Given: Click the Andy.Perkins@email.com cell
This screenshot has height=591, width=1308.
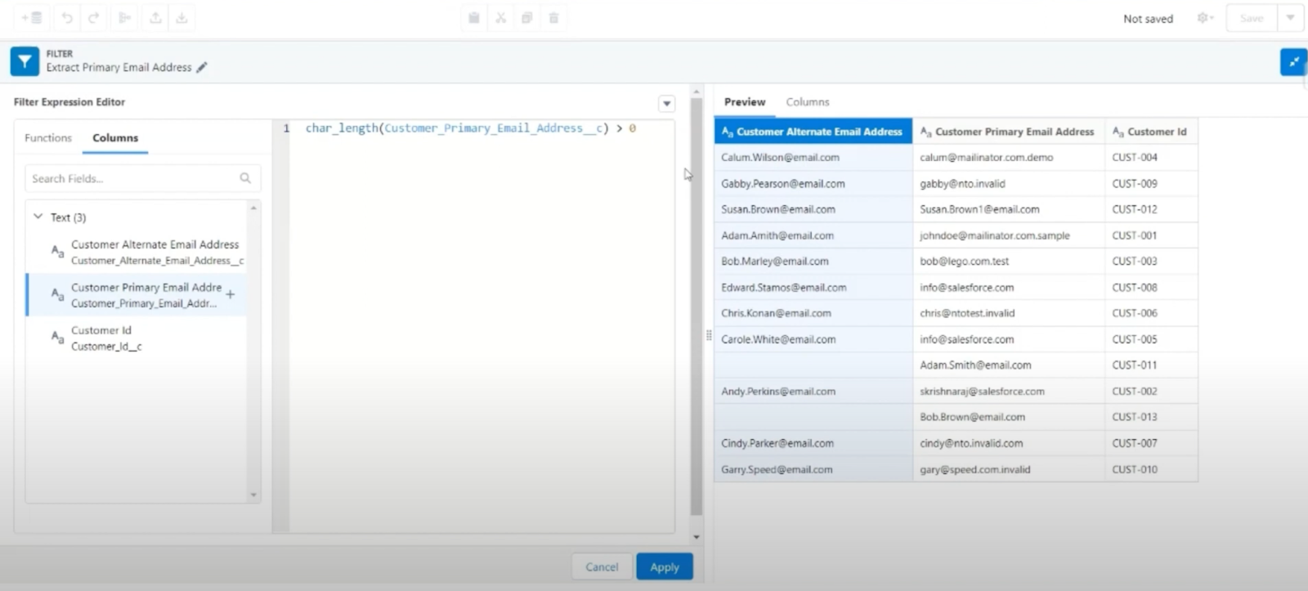Looking at the screenshot, I should [x=813, y=391].
